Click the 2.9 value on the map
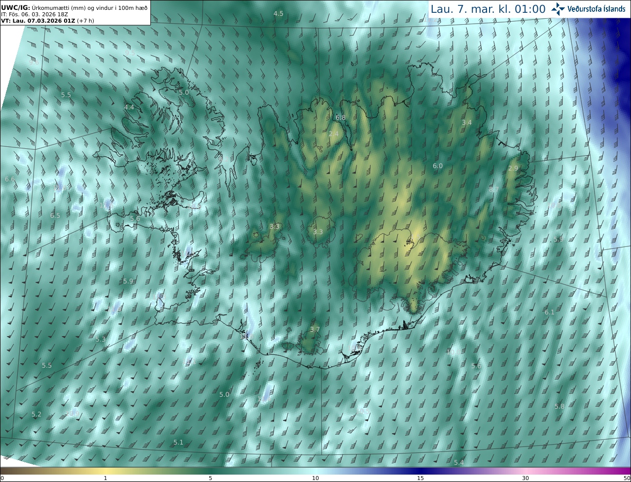 [x=513, y=168]
